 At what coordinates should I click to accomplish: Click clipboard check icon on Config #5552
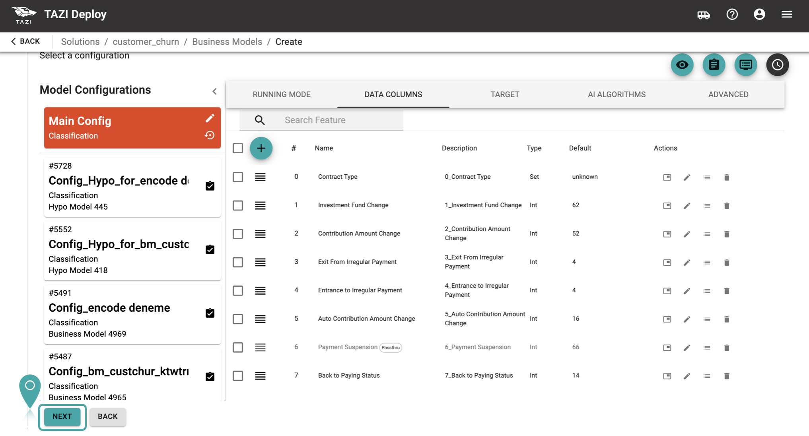point(210,249)
